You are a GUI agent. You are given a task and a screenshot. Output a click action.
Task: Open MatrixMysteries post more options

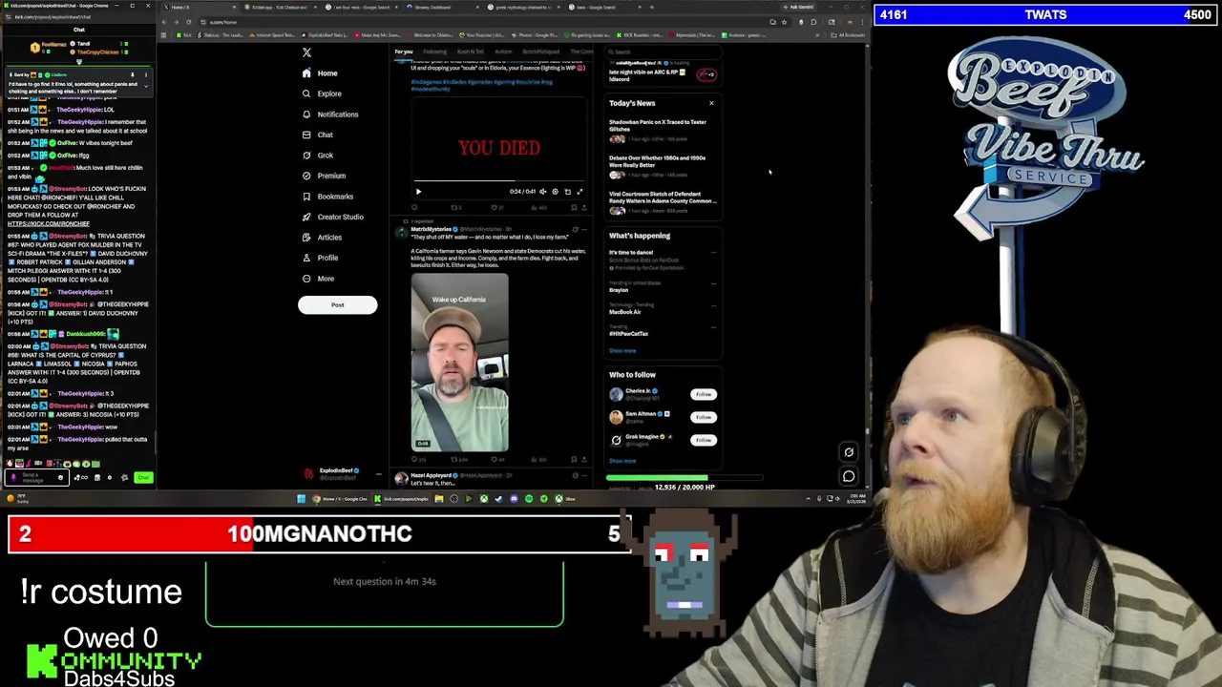click(584, 230)
